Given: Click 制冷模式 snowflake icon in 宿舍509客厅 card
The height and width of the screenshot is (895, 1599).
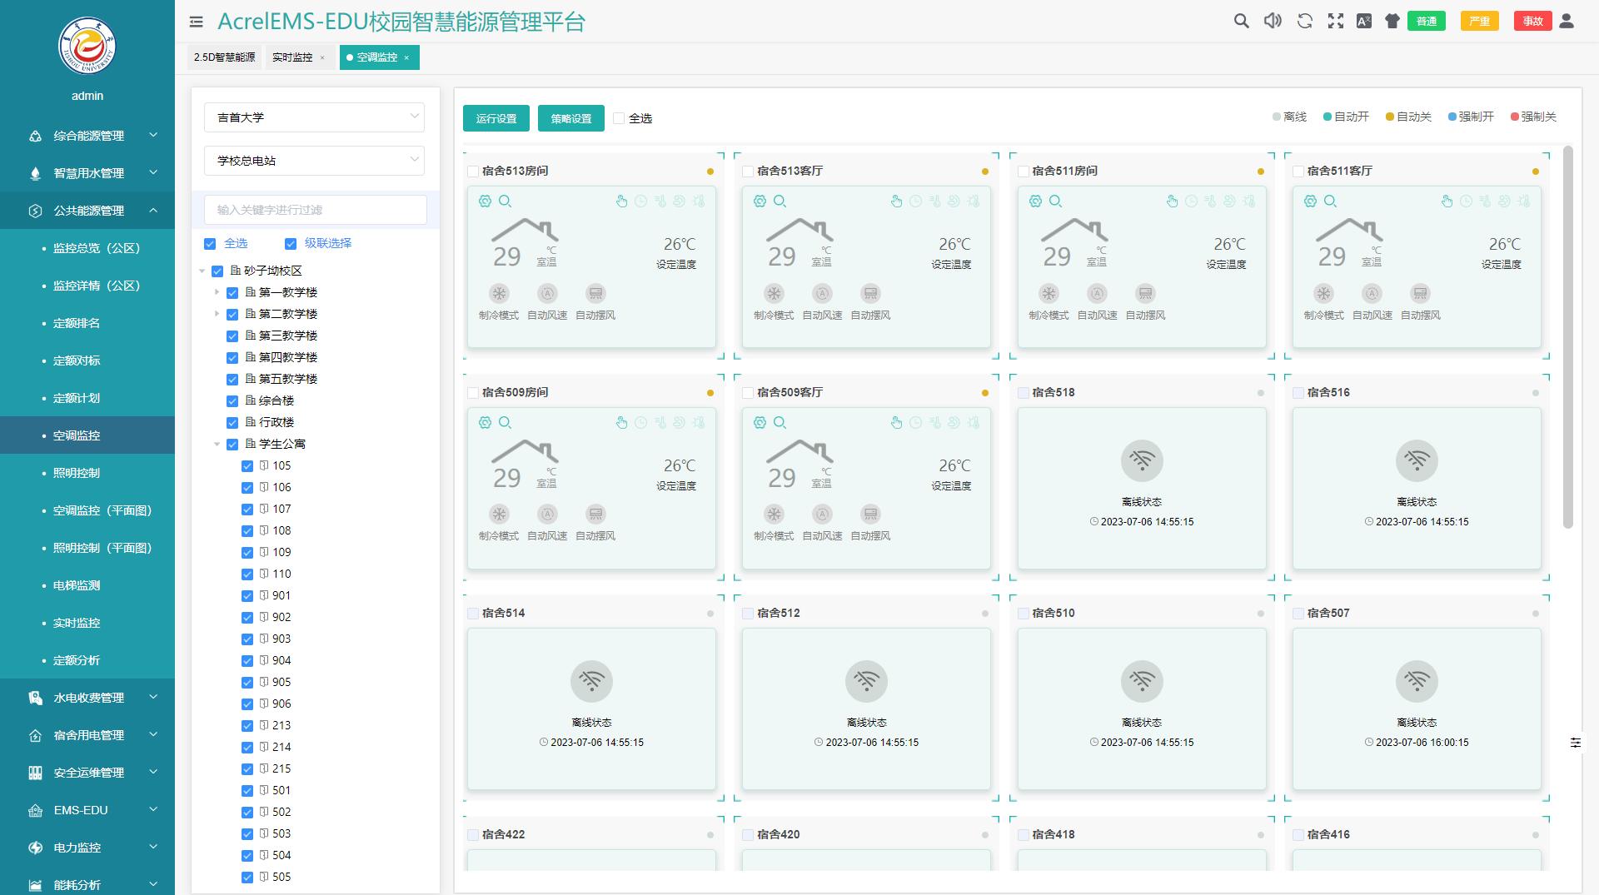Looking at the screenshot, I should (774, 515).
